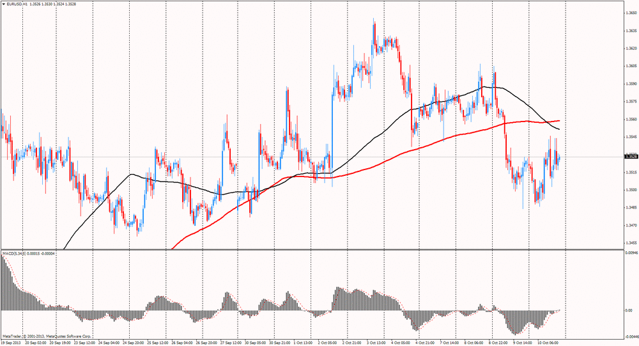Select the MACD(5,34,5) indicator label
Image resolution: width=639 pixels, height=346 pixels.
coord(15,253)
